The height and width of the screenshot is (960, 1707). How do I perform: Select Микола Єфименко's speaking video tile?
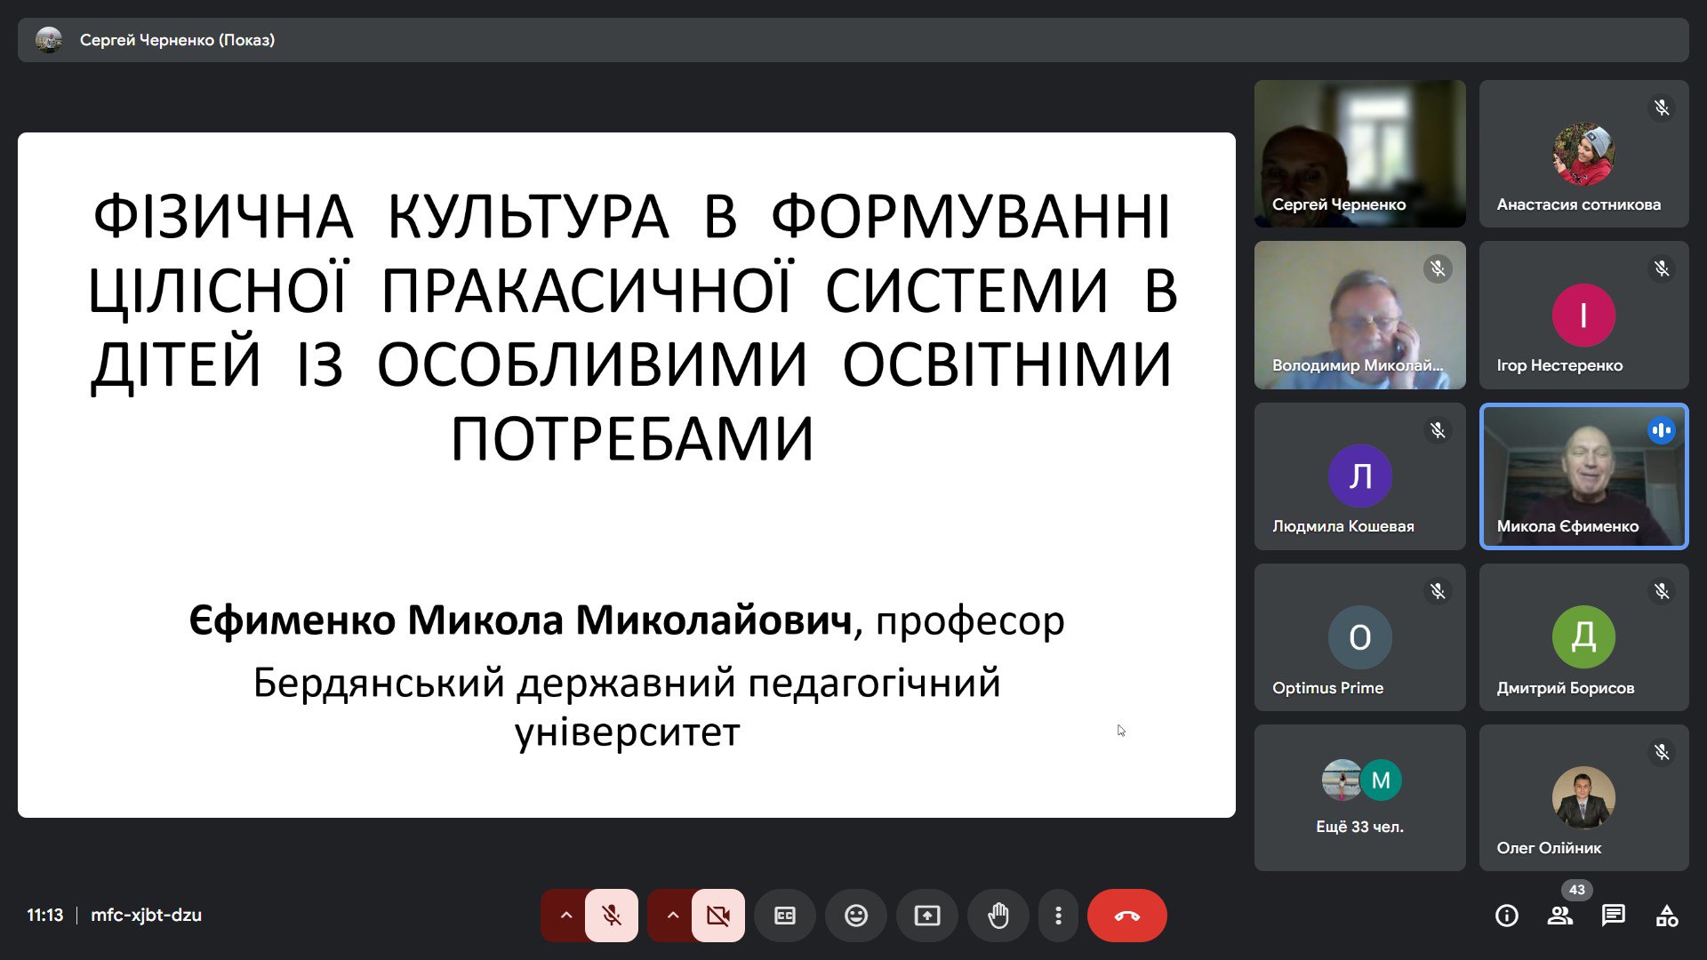click(x=1583, y=476)
